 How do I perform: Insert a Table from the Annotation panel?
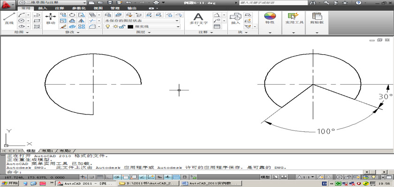pyautogui.click(x=217, y=26)
